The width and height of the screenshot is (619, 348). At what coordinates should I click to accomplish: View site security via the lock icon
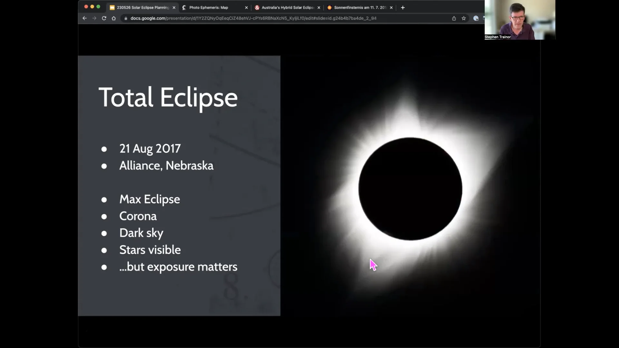[125, 18]
